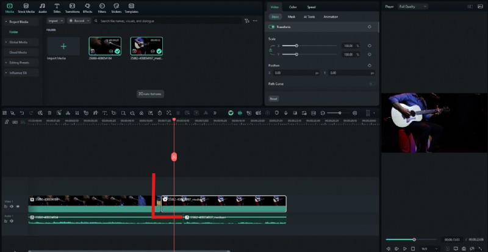Viewport: 488px width, 252px height.
Task: Click the Snapshot camera icon in player
Action: tap(464, 249)
